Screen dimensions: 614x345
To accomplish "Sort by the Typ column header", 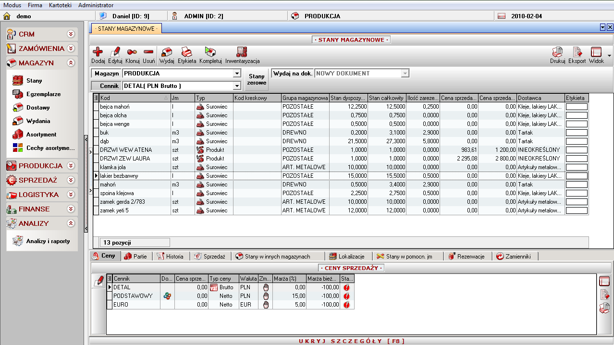I will click(x=214, y=98).
